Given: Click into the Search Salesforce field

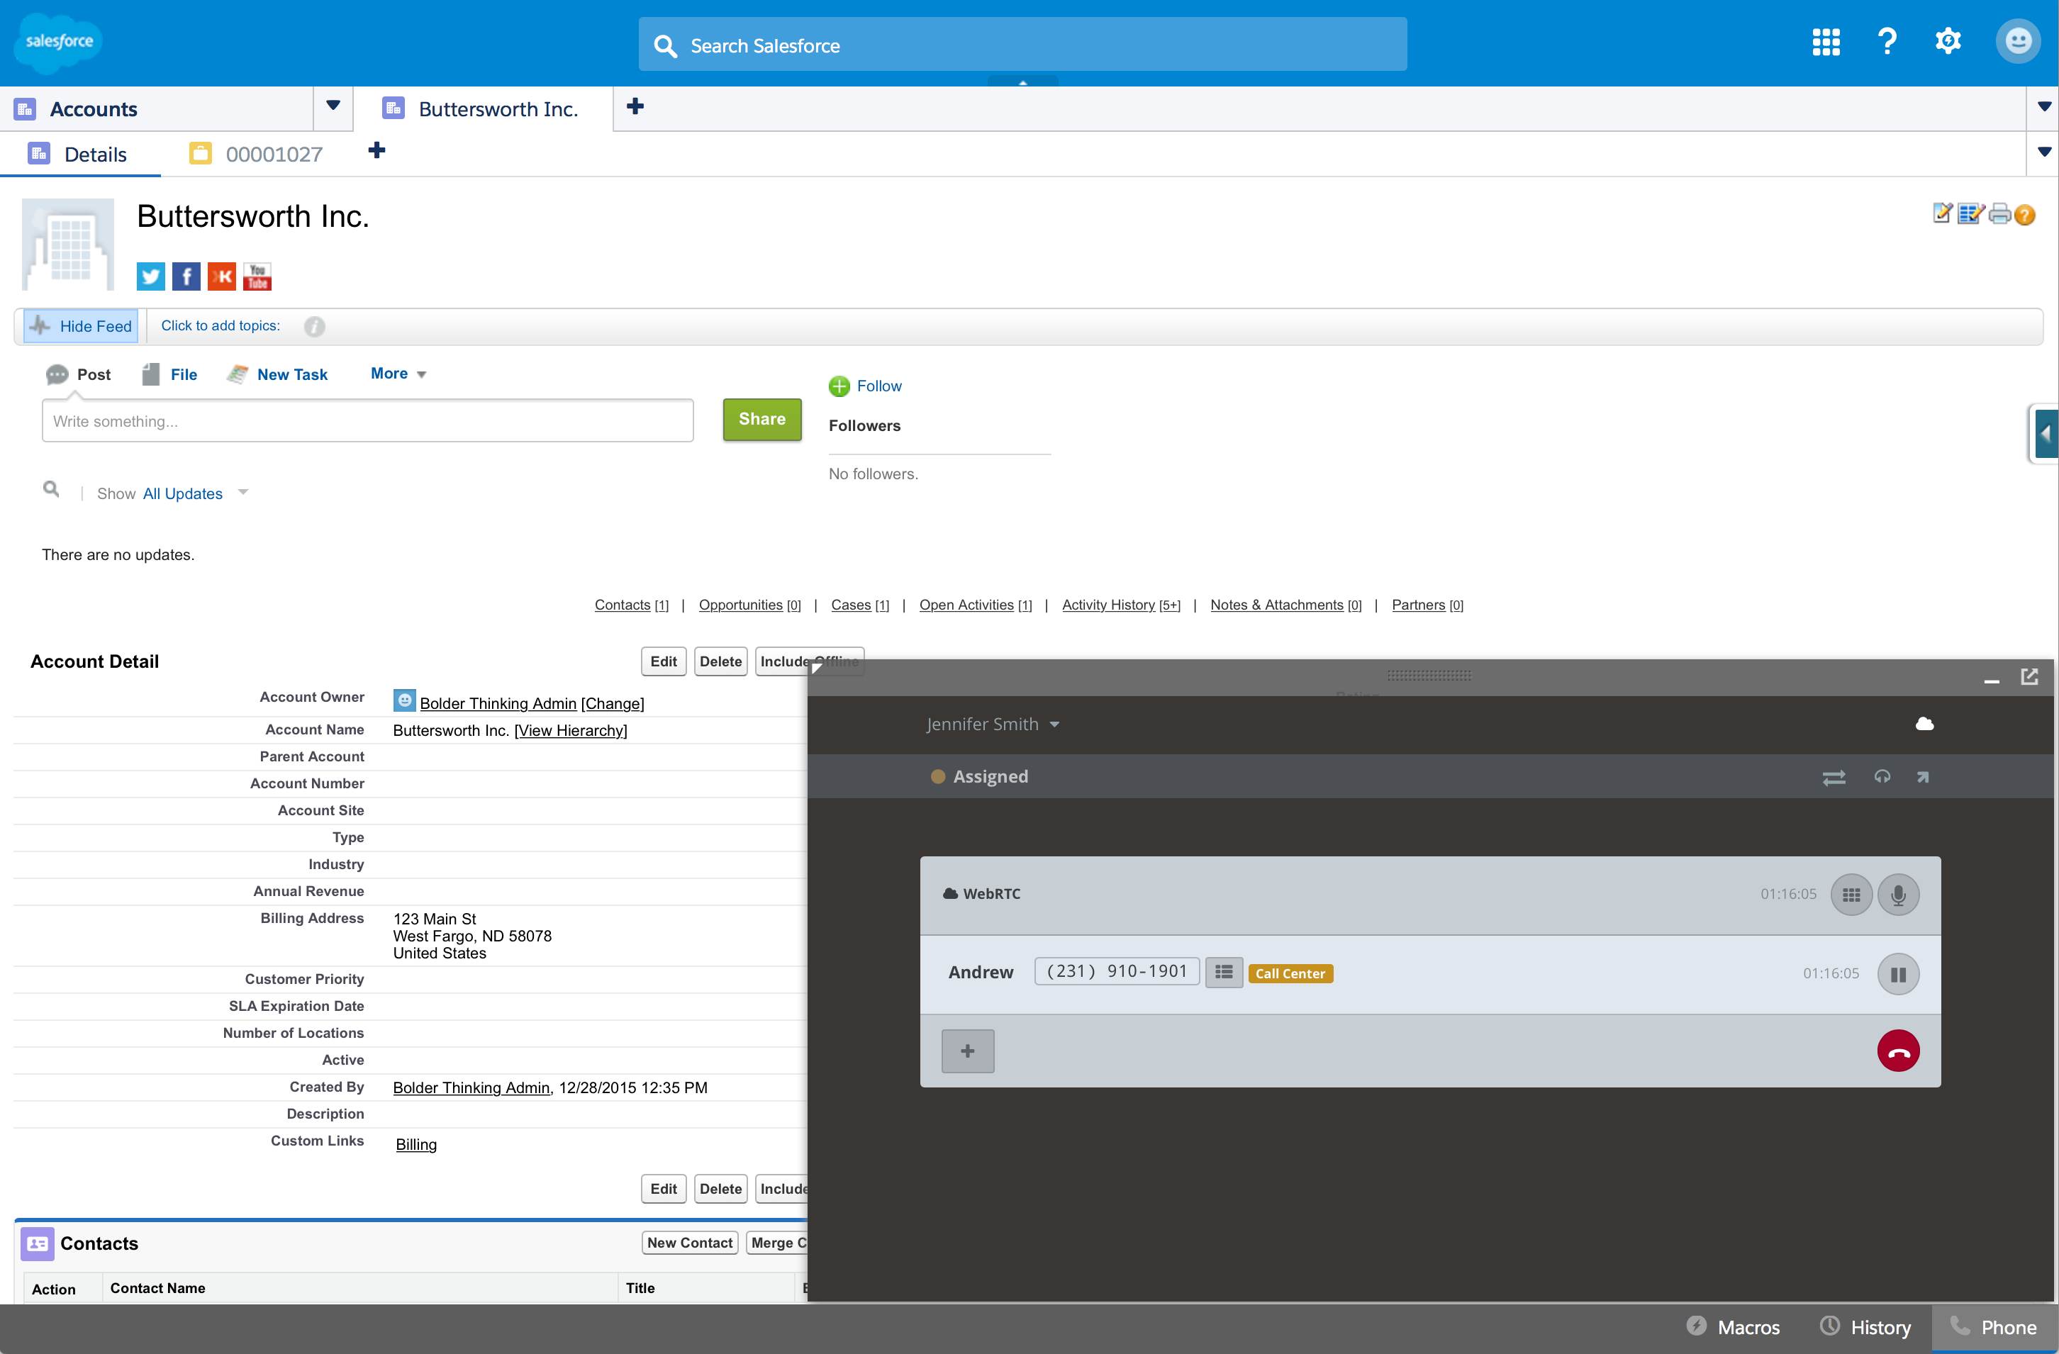Looking at the screenshot, I should point(1021,45).
